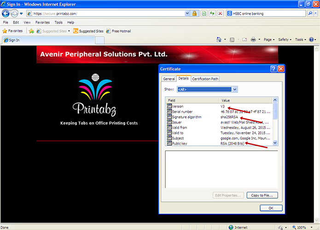Switch to the Certification Path tab
Screen dimensions: 320x230
[205, 79]
